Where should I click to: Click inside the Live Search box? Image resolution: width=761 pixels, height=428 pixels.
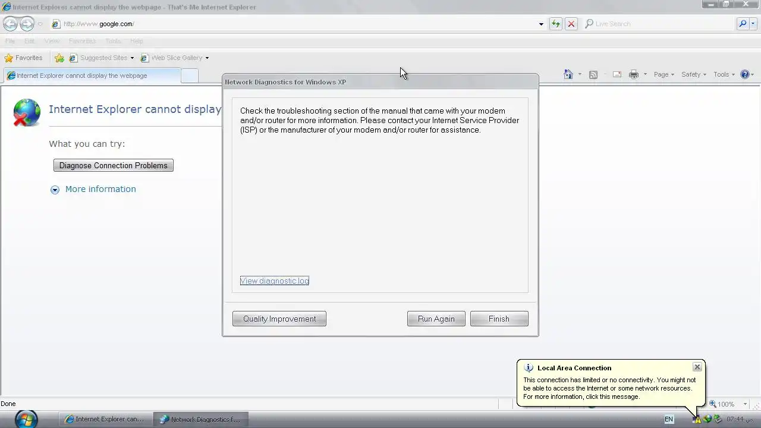(659, 24)
